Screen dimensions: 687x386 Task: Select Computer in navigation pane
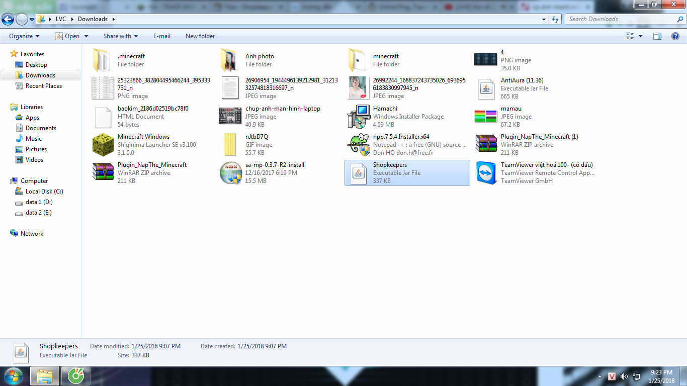tap(34, 181)
